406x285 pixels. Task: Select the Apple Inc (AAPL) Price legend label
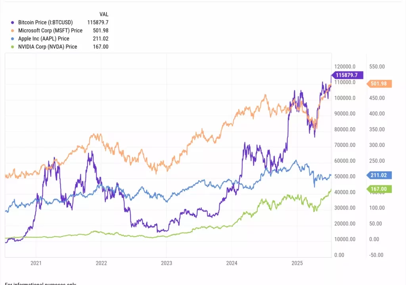point(44,39)
